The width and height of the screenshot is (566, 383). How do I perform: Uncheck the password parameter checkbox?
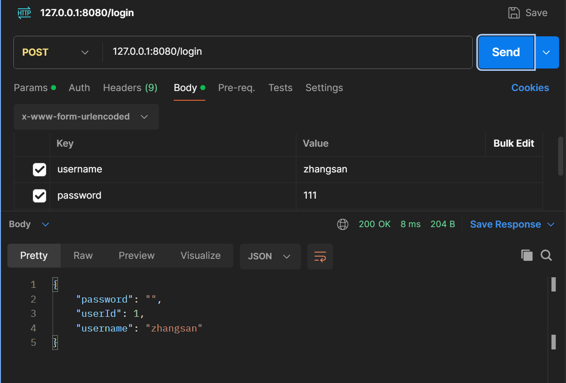click(x=40, y=196)
